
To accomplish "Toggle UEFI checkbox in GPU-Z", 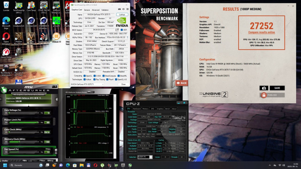I will point(122,30).
